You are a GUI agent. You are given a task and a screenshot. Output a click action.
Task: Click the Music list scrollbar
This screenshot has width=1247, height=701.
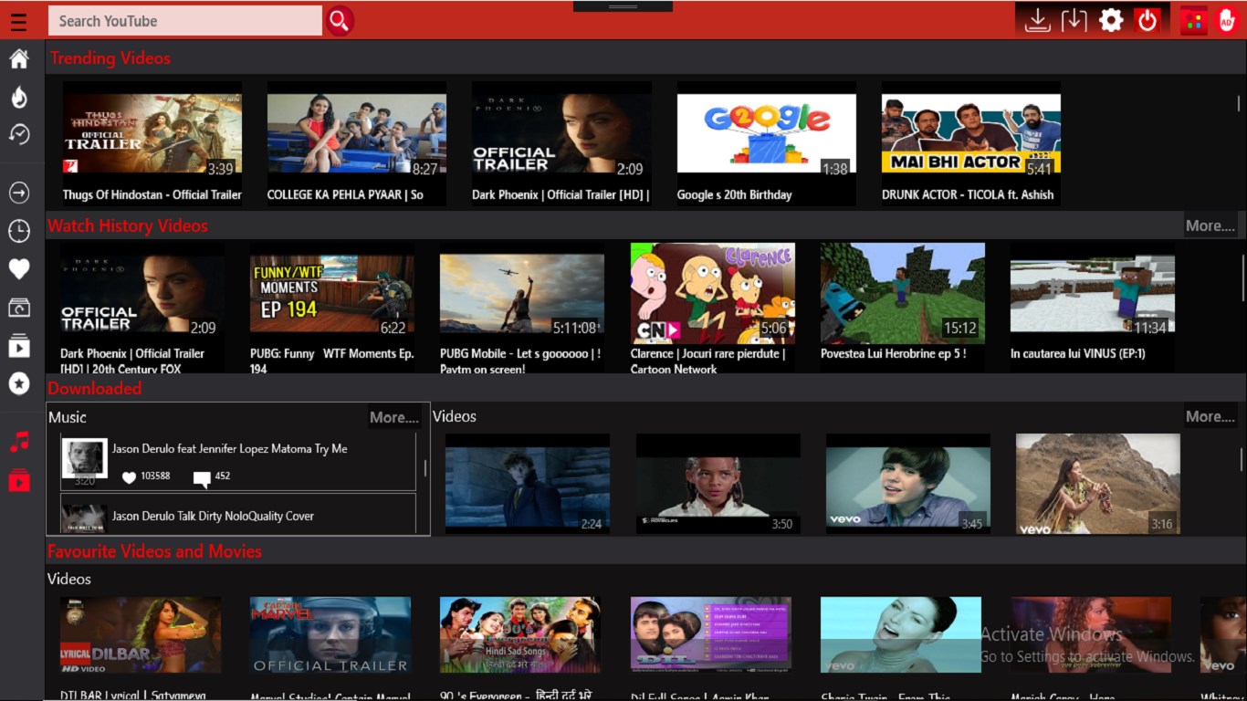(425, 469)
